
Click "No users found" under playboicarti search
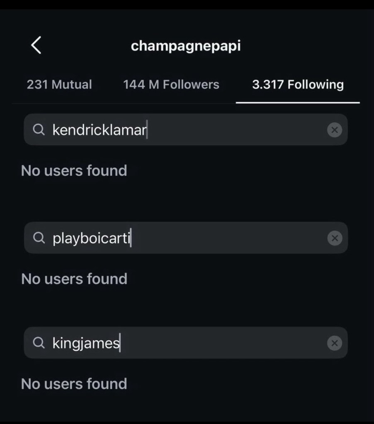pos(74,279)
